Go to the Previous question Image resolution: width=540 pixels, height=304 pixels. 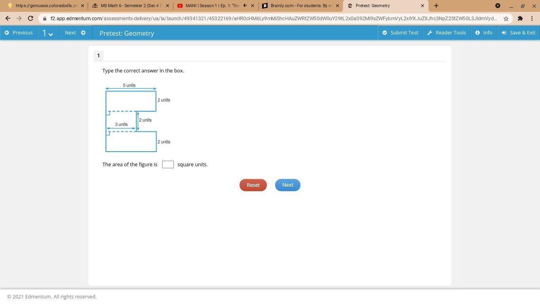pos(19,33)
